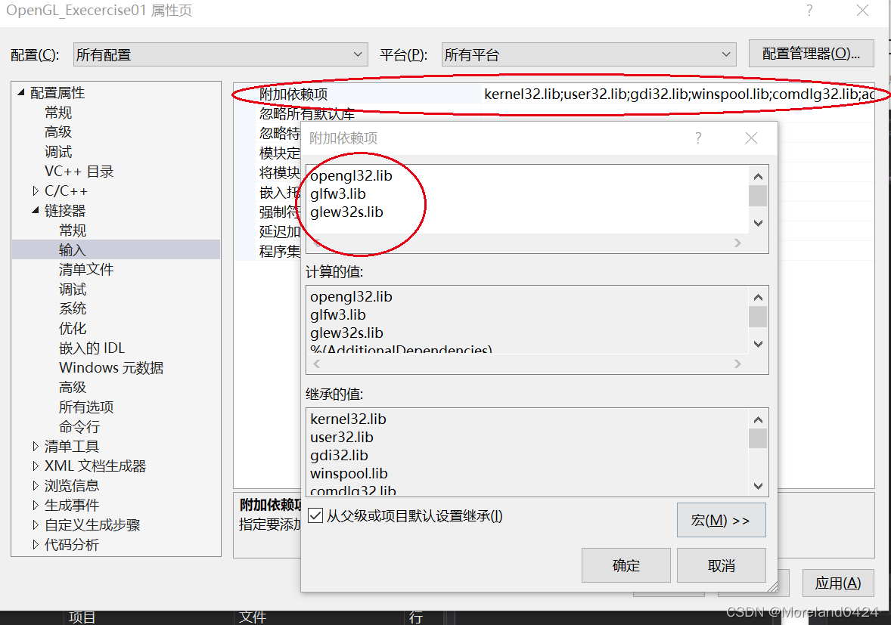
Task: Confirm with the 确定 button
Action: [626, 565]
